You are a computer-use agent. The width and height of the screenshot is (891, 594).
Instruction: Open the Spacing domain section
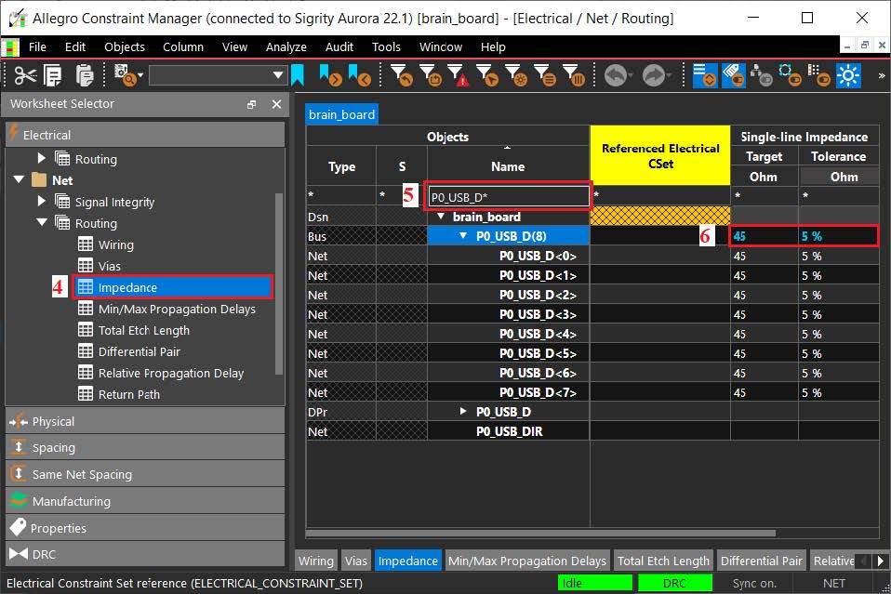pyautogui.click(x=145, y=447)
